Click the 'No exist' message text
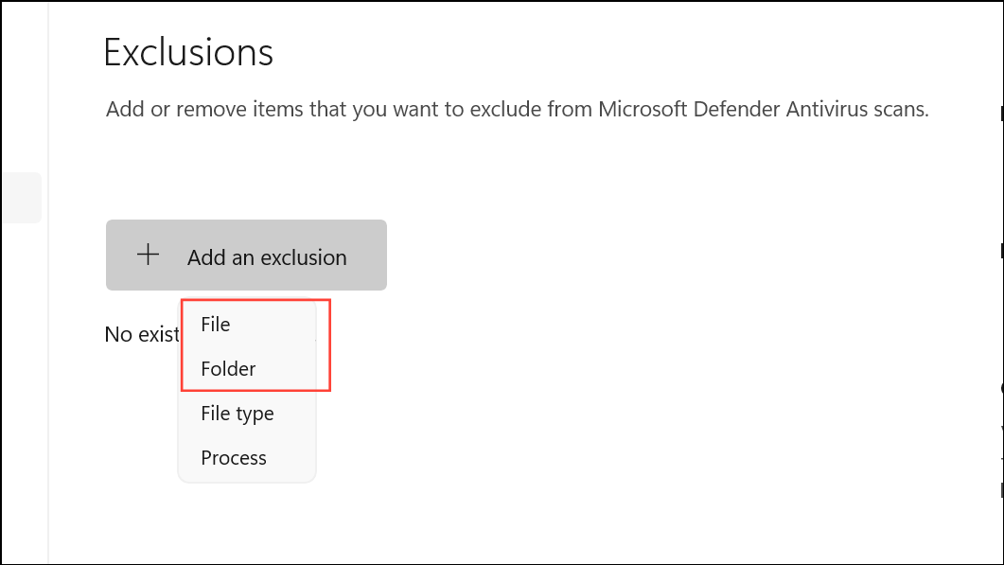The height and width of the screenshot is (565, 1004). (142, 334)
